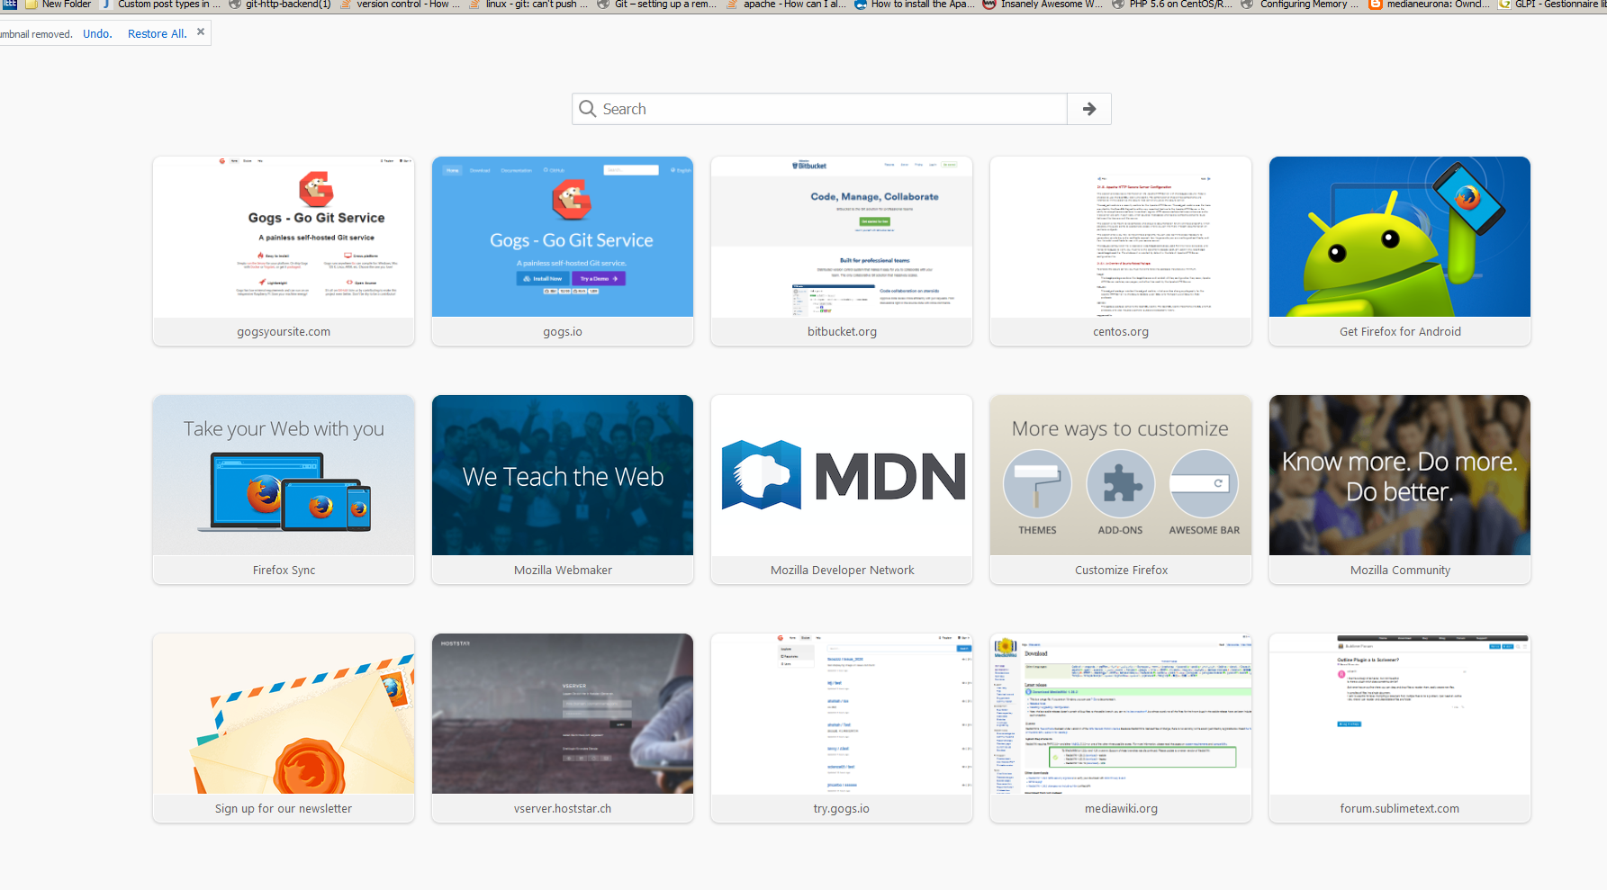1607x890 pixels.
Task: Open the apache - How can I bookmark
Action: 786,4
